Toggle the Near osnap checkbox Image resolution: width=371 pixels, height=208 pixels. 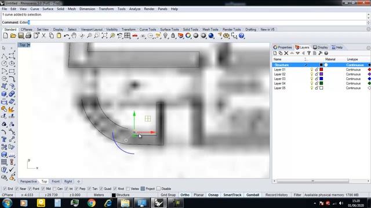coord(17,189)
